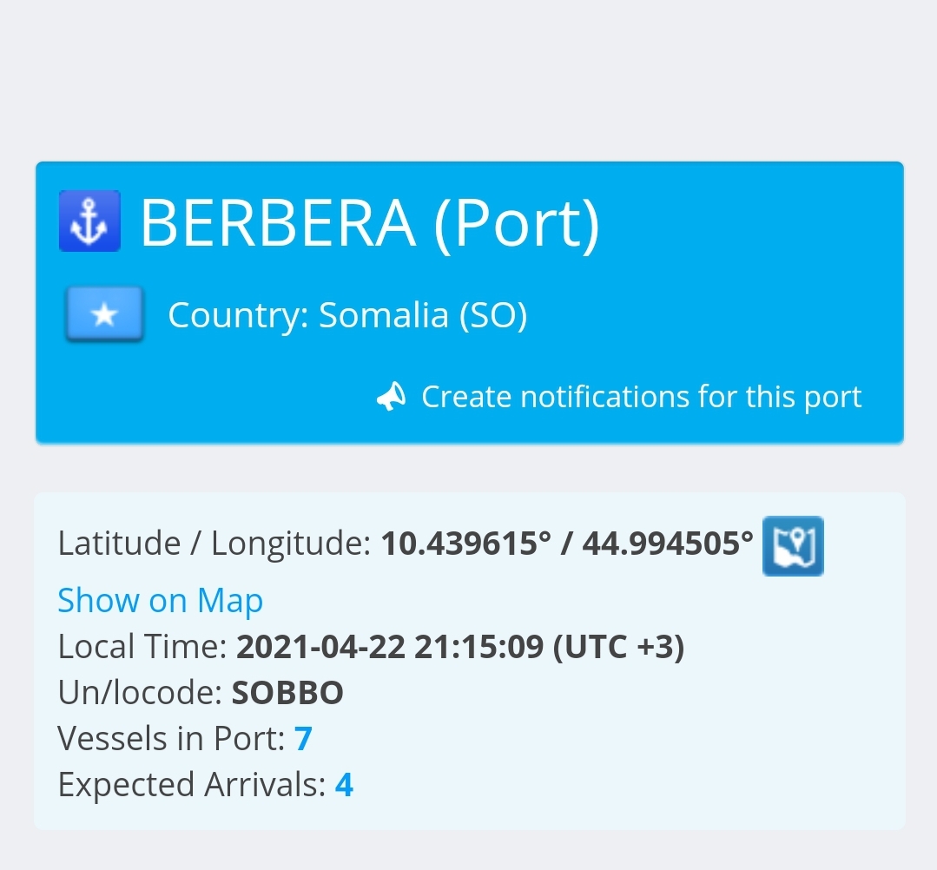Click the (UTC +3) timezone text
Image resolution: width=937 pixels, height=870 pixels.
618,647
